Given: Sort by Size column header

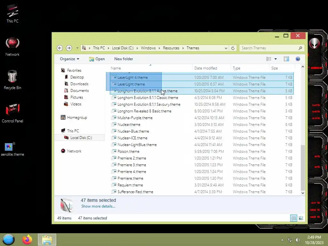Looking at the screenshot, I should coord(282,68).
